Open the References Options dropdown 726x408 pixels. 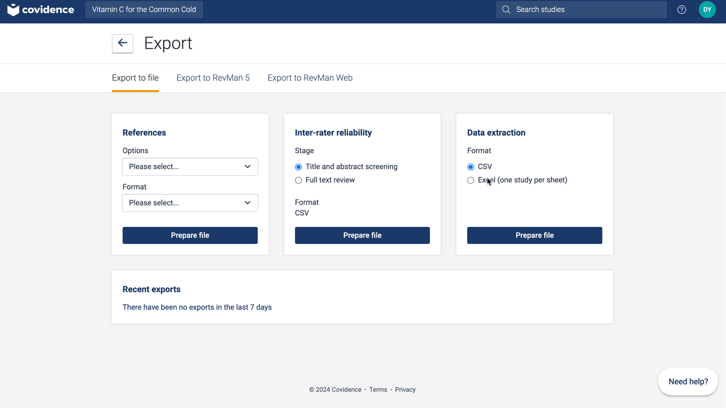(190, 167)
